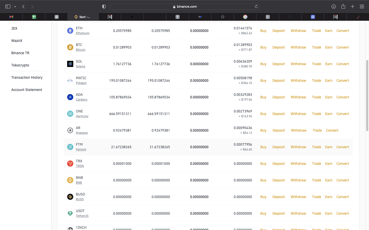369x230 pixels.
Task: Click Withdraw for BTC row
Action: point(298,47)
